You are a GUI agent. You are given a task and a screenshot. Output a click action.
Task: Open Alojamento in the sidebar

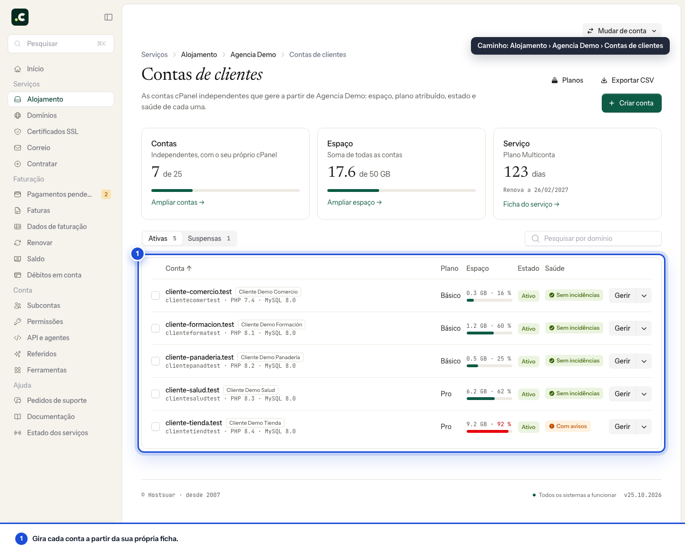click(61, 99)
